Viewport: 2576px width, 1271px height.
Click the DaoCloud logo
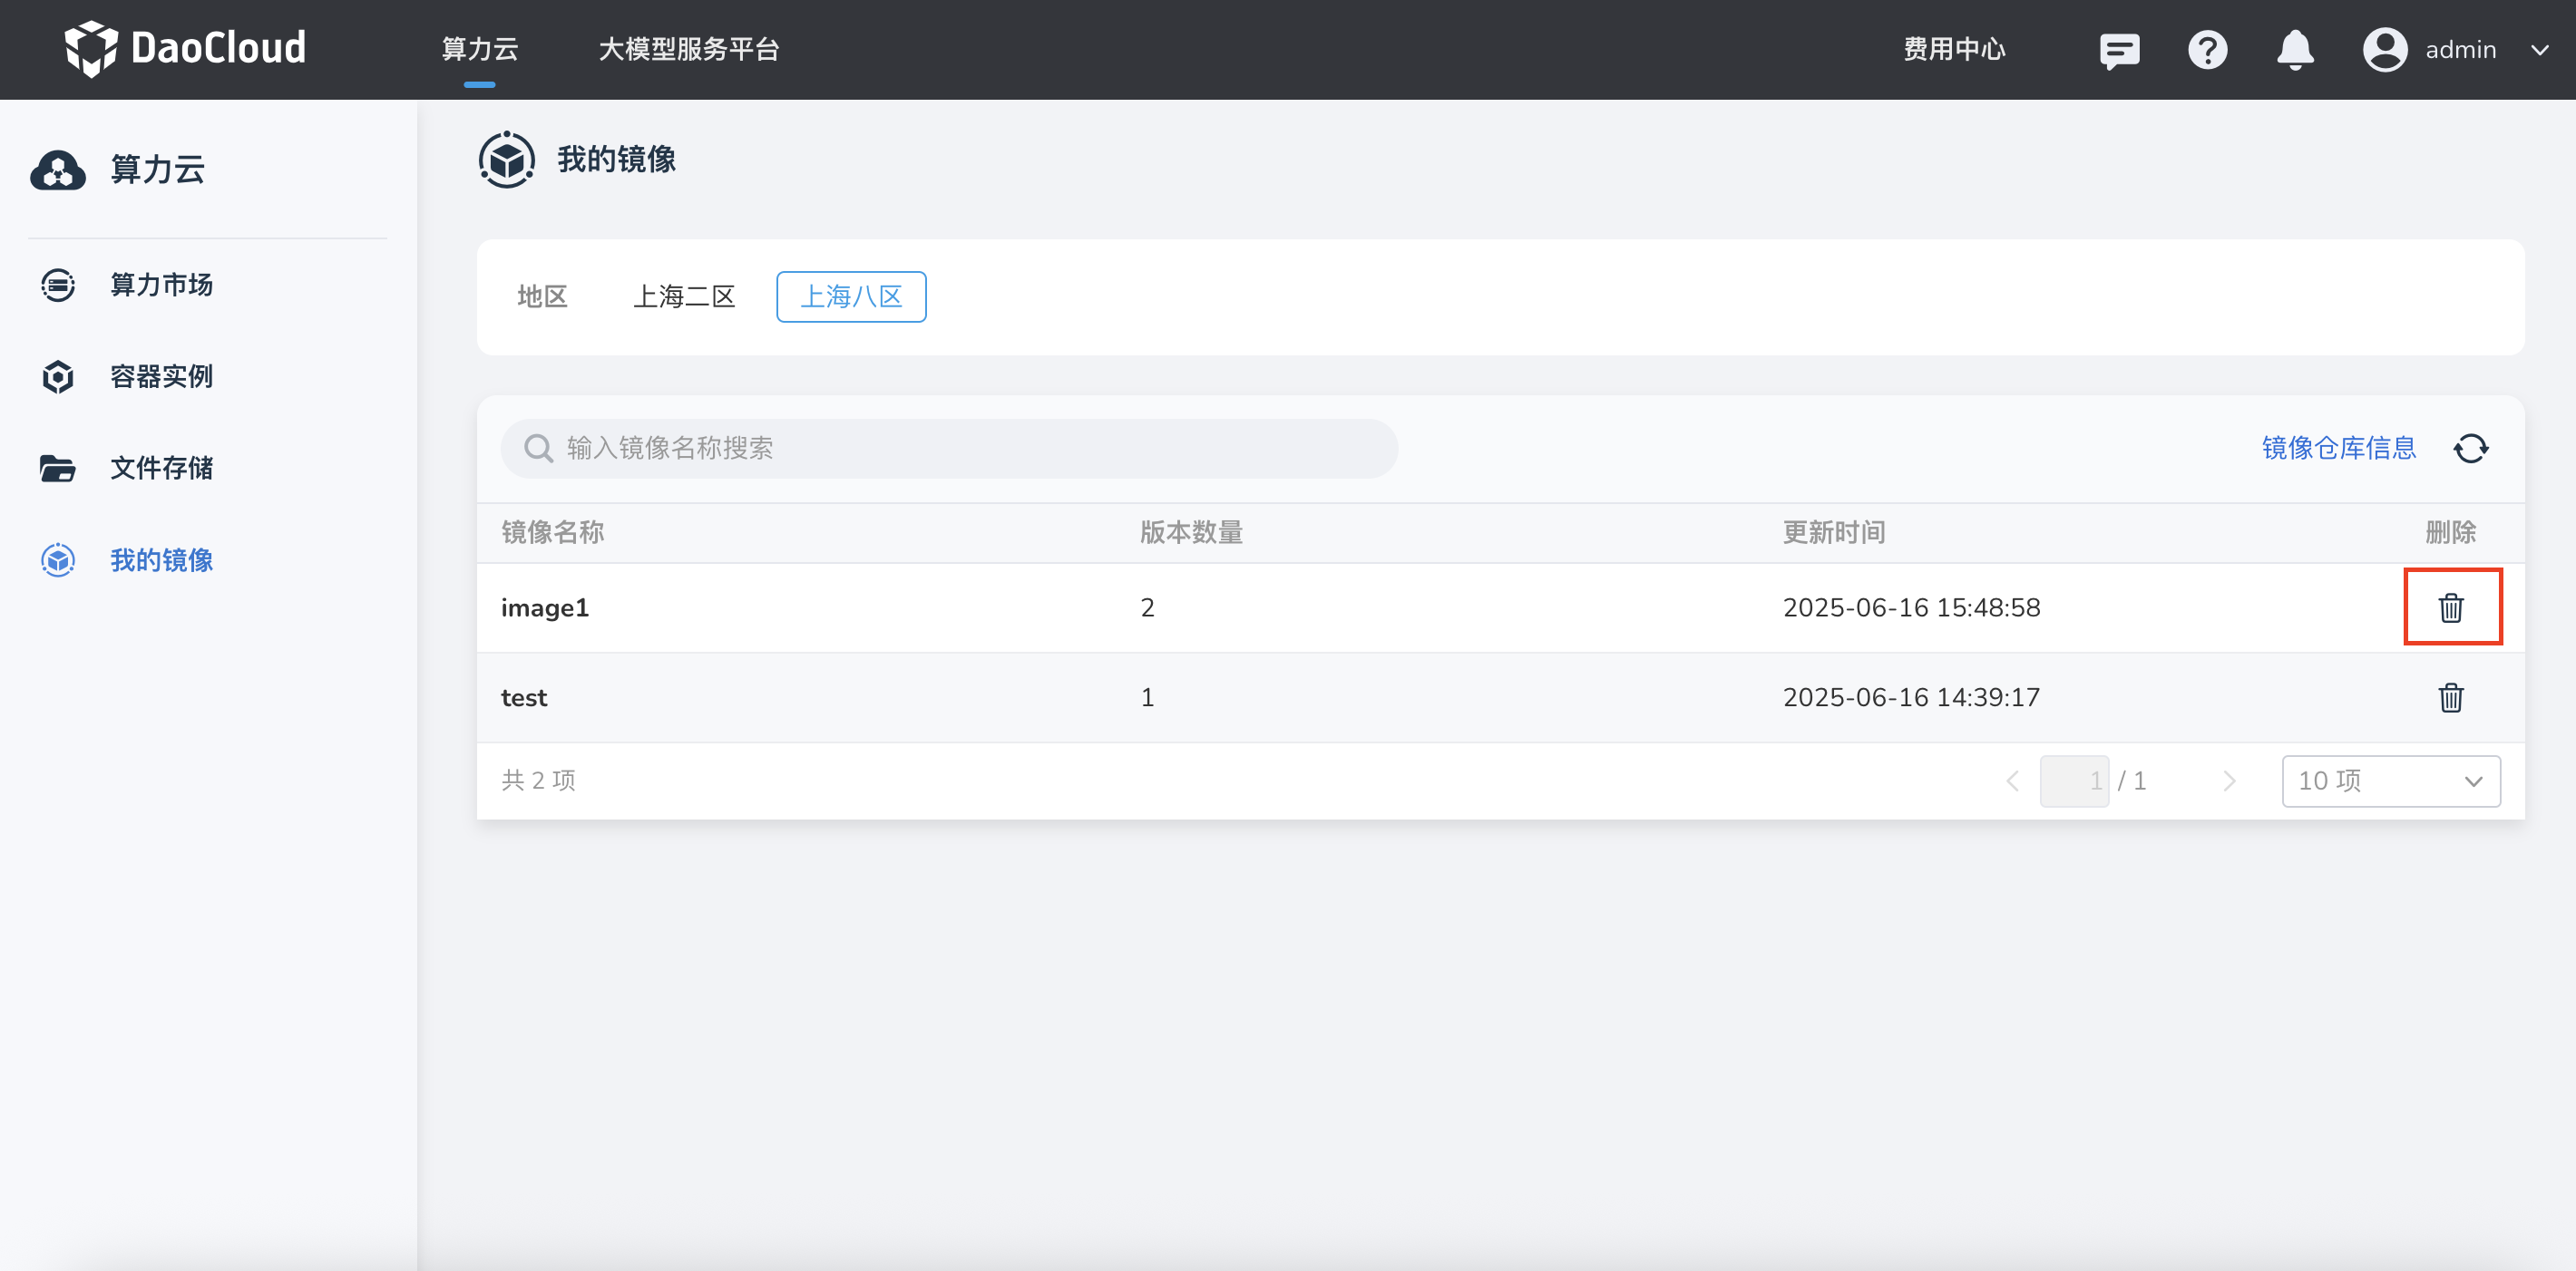click(186, 48)
